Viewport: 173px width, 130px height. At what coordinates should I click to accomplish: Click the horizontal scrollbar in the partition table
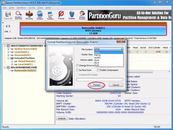pyautogui.click(x=140, y=72)
